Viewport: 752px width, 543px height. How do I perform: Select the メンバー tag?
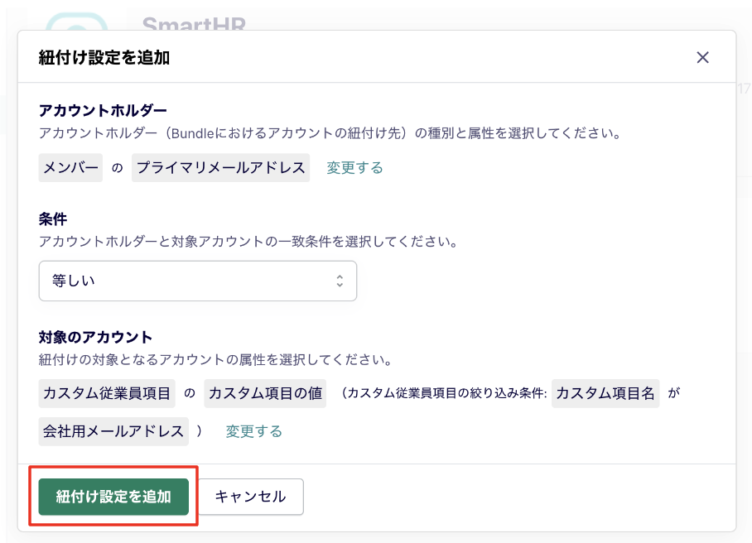pos(70,168)
